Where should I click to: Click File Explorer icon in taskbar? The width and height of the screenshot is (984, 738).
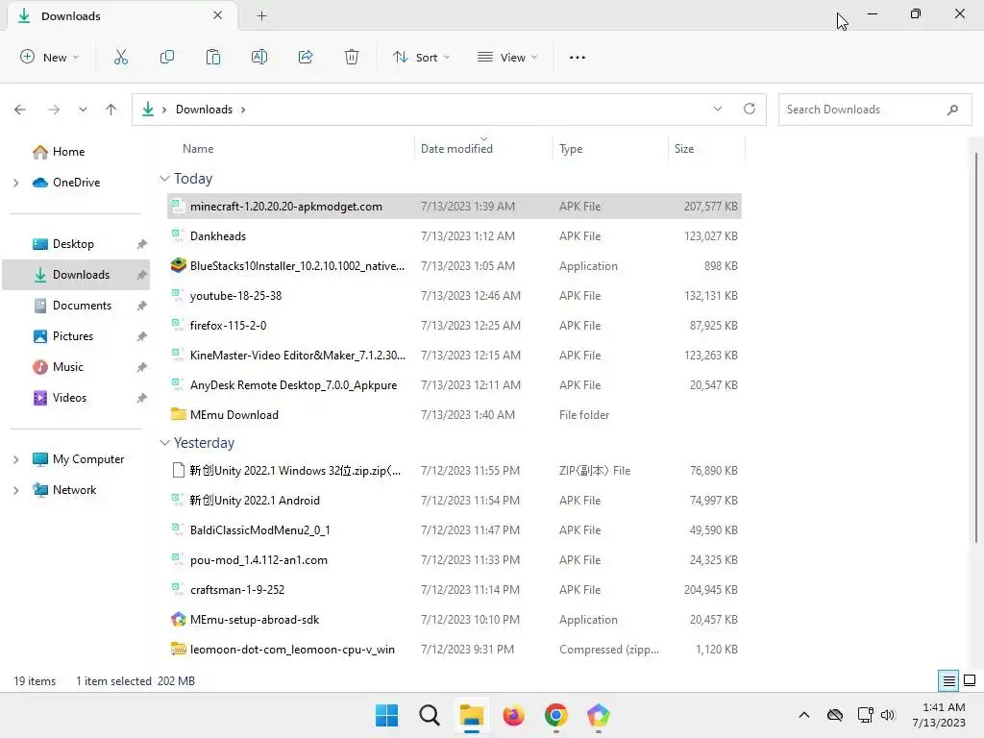coord(471,715)
